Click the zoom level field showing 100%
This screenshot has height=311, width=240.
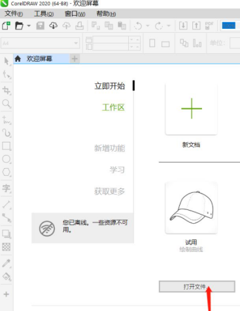point(230,26)
